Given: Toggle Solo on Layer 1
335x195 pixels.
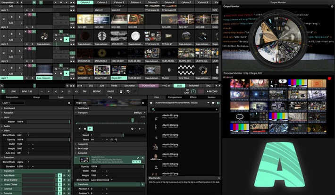Looking at the screenshot, I should click(x=19, y=68).
